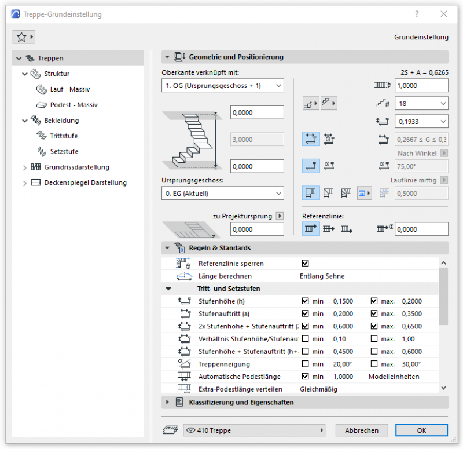Choose the second winder turning type icon
Viewport: 463px width, 449px height.
tap(329, 194)
